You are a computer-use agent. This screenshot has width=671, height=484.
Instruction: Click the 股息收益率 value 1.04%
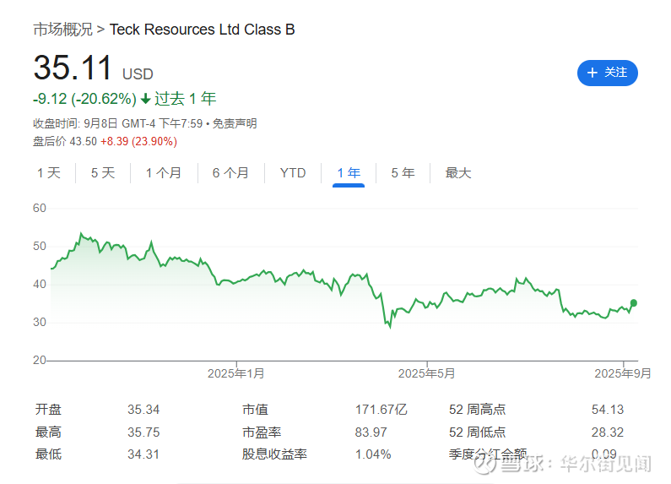coord(373,454)
